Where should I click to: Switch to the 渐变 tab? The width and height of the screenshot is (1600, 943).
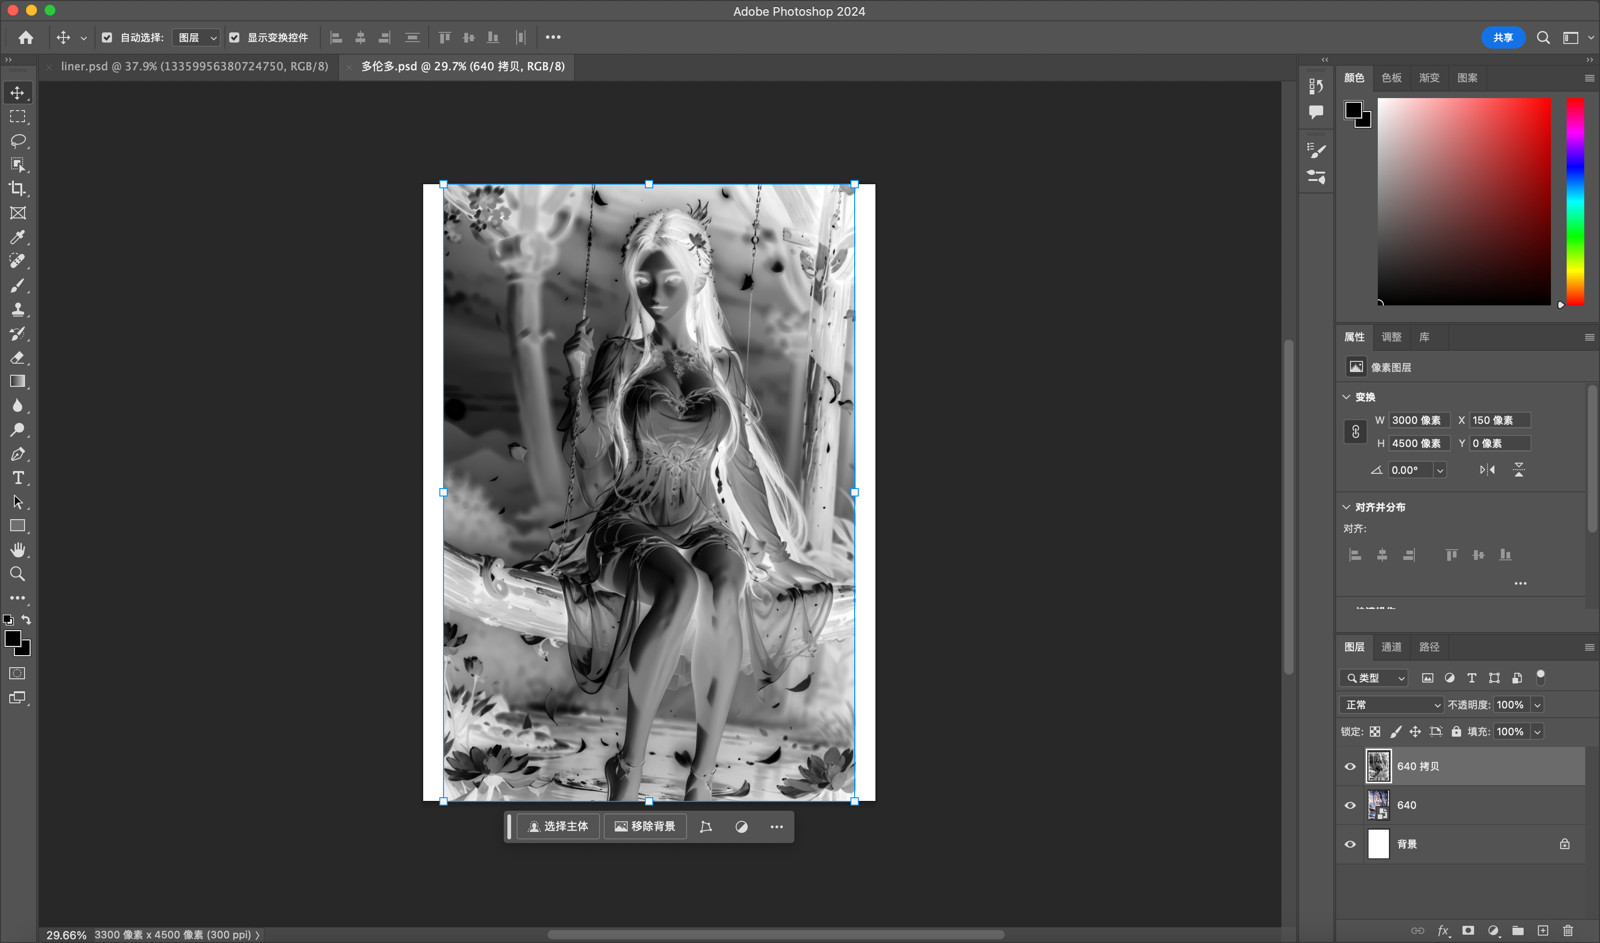(1429, 78)
